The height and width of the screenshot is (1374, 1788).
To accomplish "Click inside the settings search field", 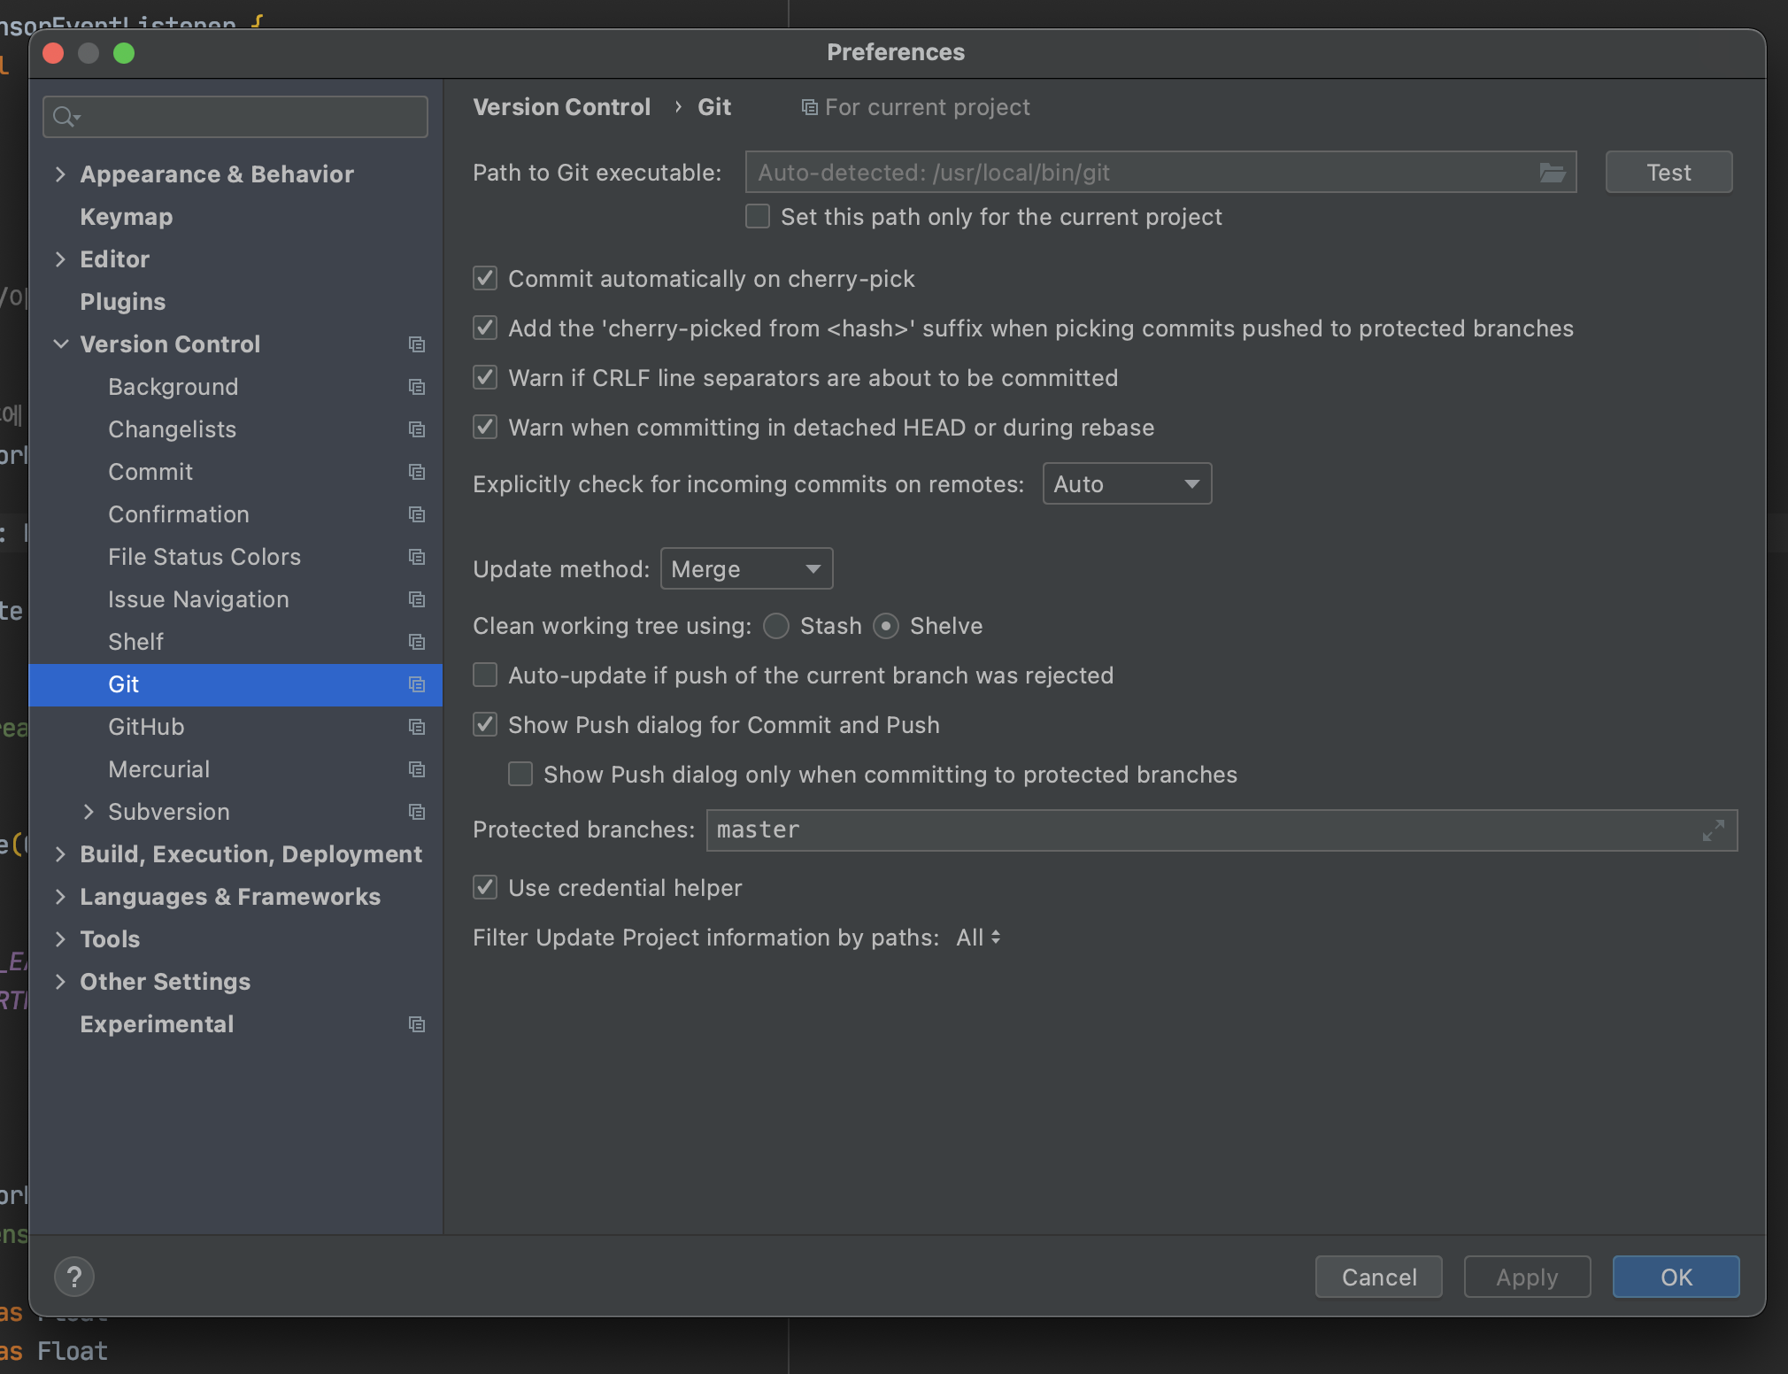I will pos(235,117).
